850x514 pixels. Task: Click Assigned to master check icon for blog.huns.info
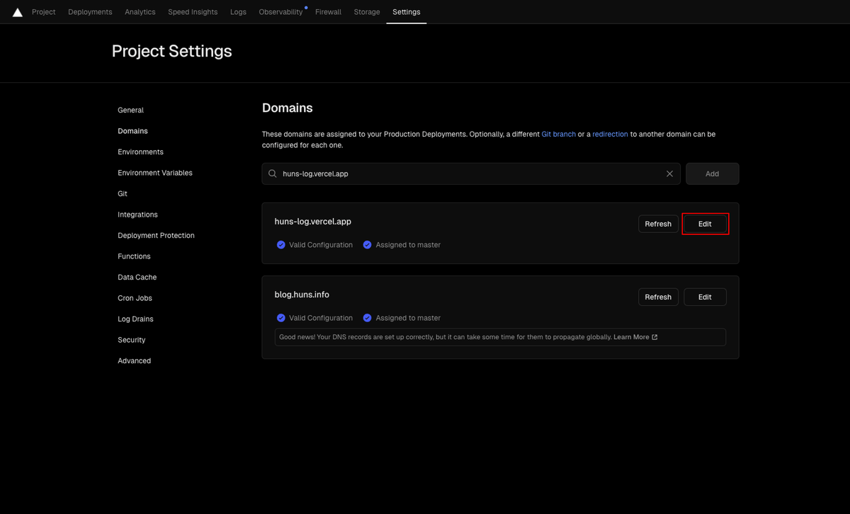coord(367,318)
